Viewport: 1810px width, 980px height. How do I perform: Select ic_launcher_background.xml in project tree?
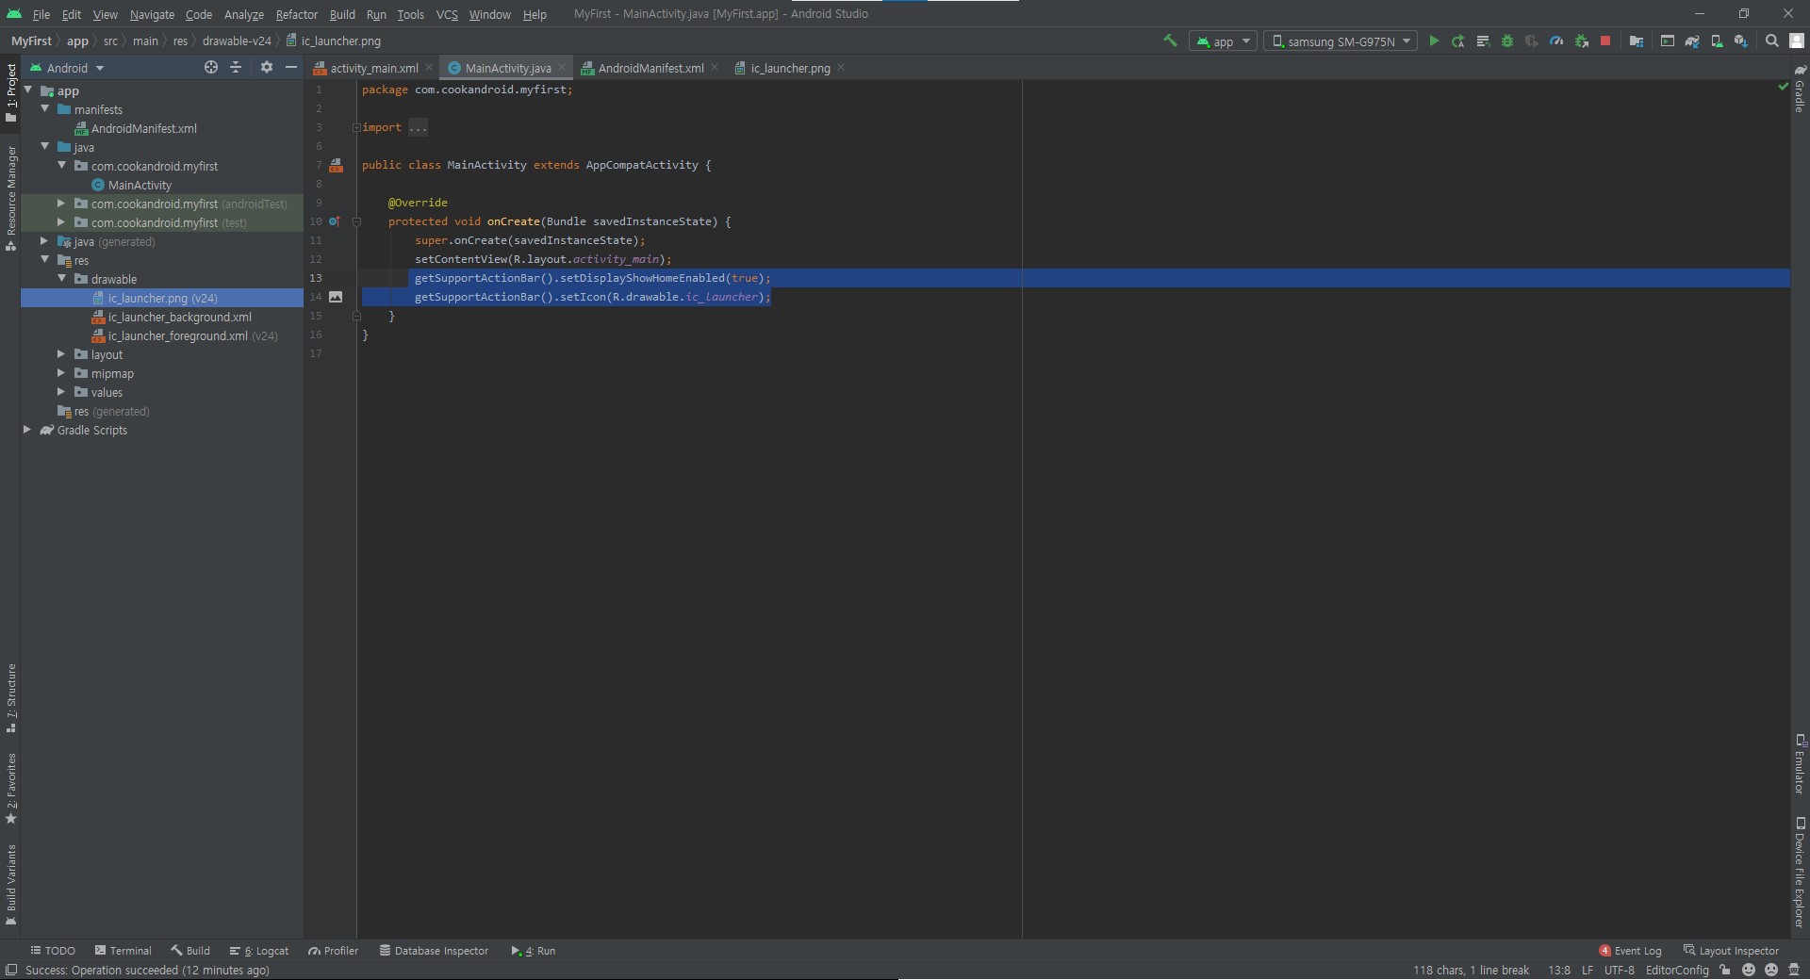click(179, 318)
